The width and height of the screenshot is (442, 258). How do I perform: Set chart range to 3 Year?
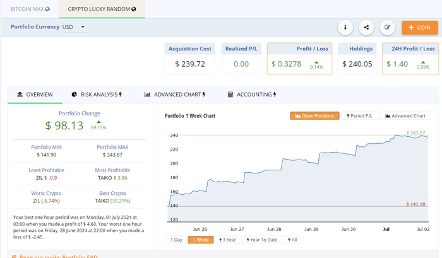227,240
